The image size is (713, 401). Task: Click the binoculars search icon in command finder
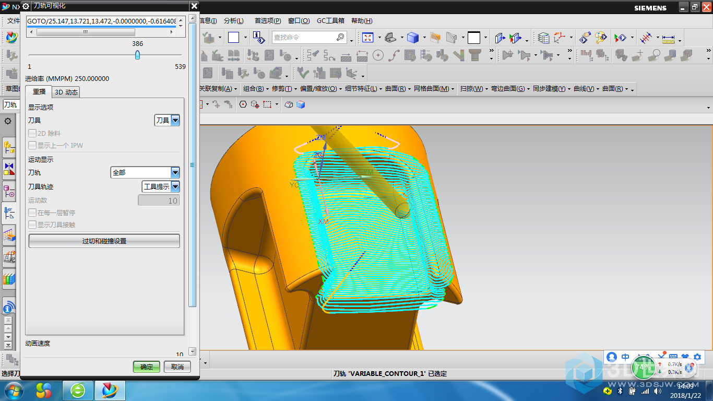tap(340, 38)
